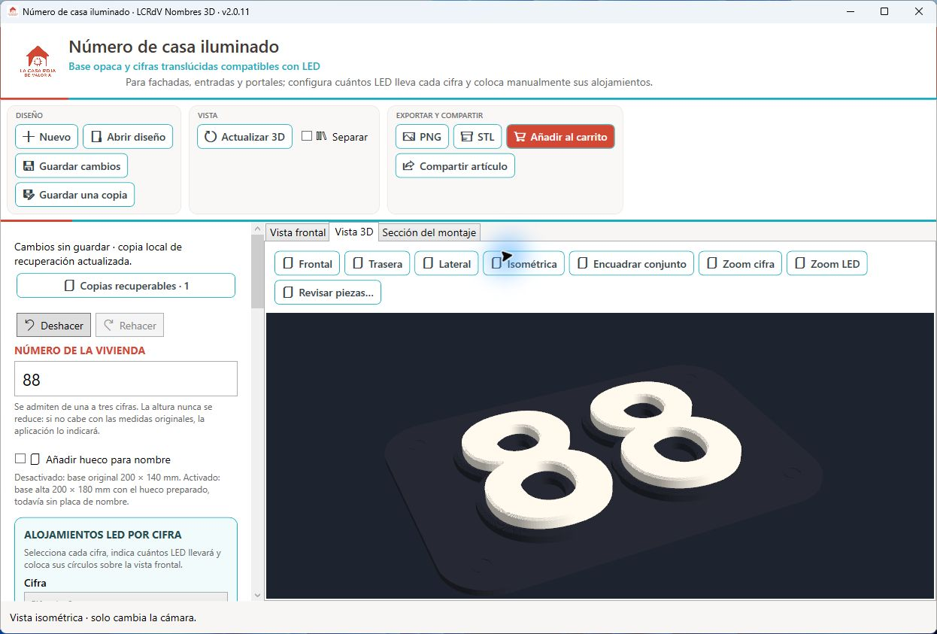The width and height of the screenshot is (937, 634).
Task: Add the item with Añadir al carrito
Action: (560, 137)
